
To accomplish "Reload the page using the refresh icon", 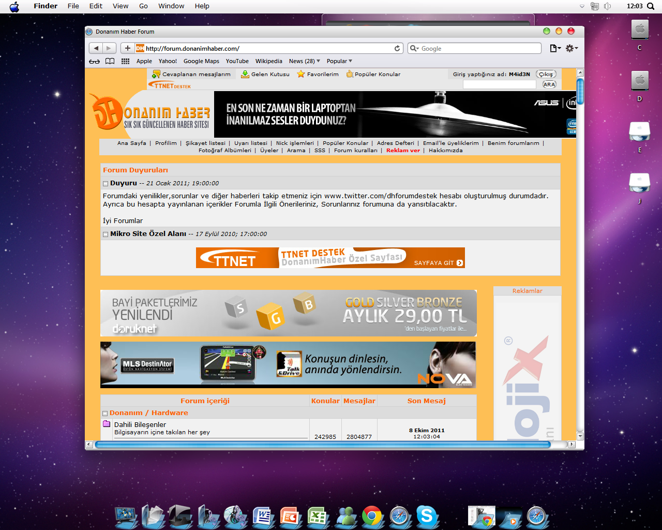I will coord(397,48).
